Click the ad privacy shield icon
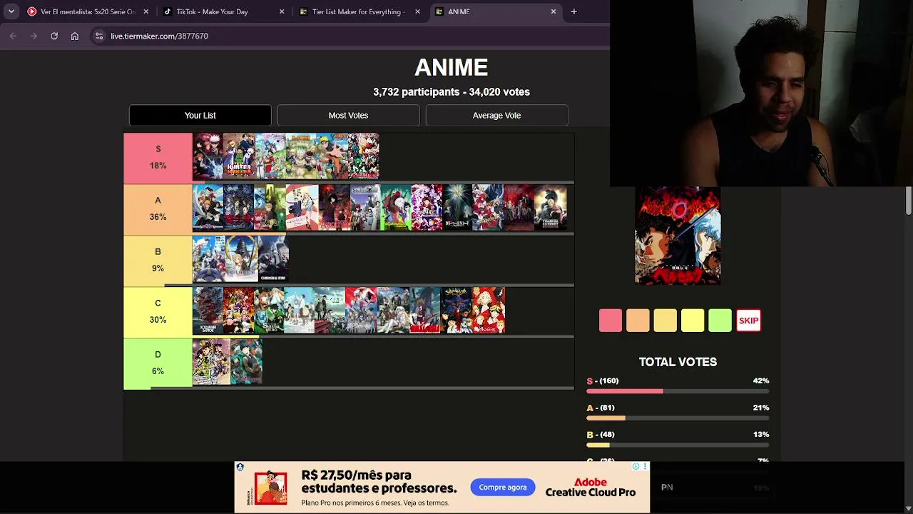This screenshot has width=913, height=514. 240,468
